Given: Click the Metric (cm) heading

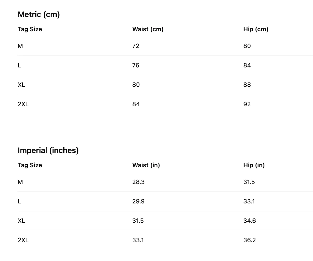Looking at the screenshot, I should (x=39, y=14).
